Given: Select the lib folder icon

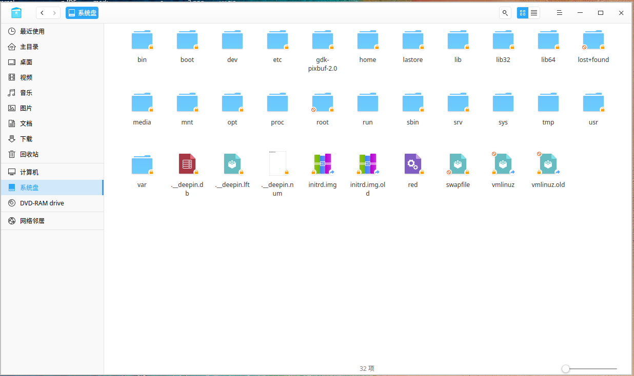Looking at the screenshot, I should point(458,40).
